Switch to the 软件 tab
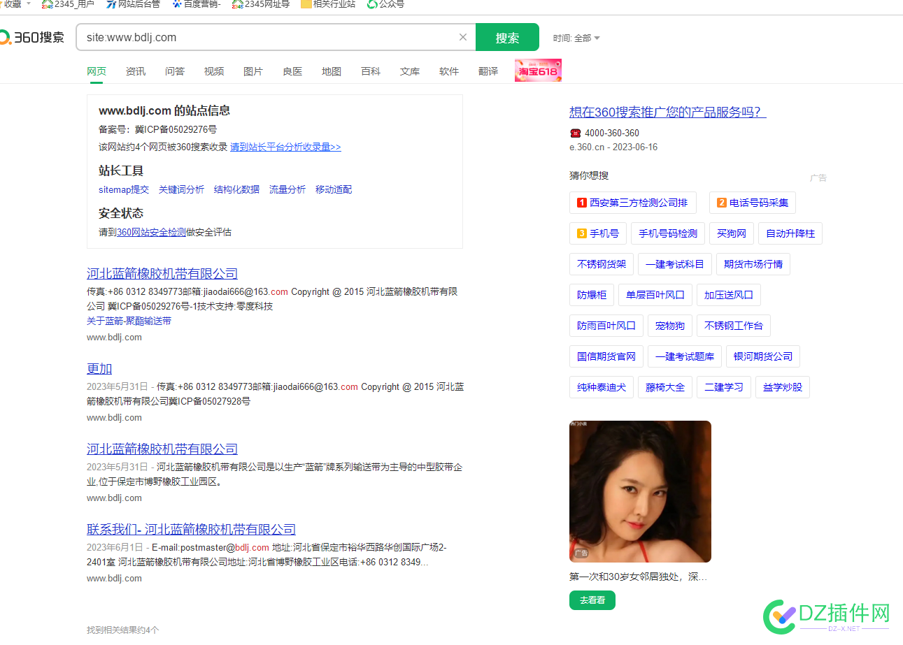 (449, 71)
